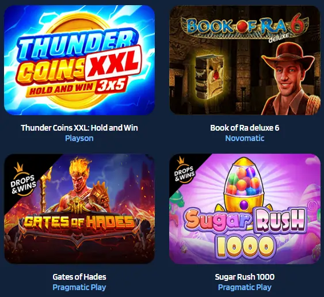Click the explorer character with hat
The width and height of the screenshot is (324, 297).
(x=289, y=79)
